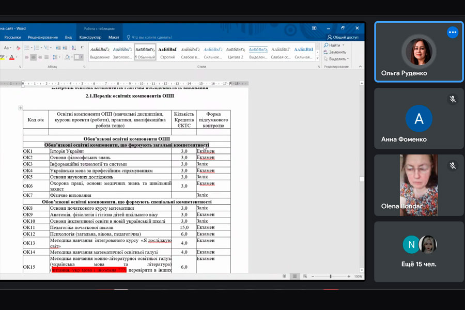Open options on Ольга Руденко's video tile
This screenshot has width=465, height=310.
[x=452, y=33]
